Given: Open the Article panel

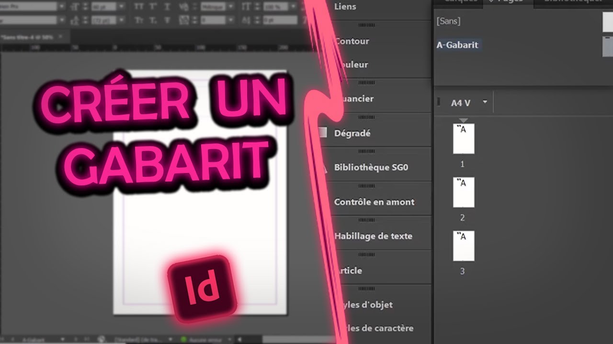Looking at the screenshot, I should point(348,270).
